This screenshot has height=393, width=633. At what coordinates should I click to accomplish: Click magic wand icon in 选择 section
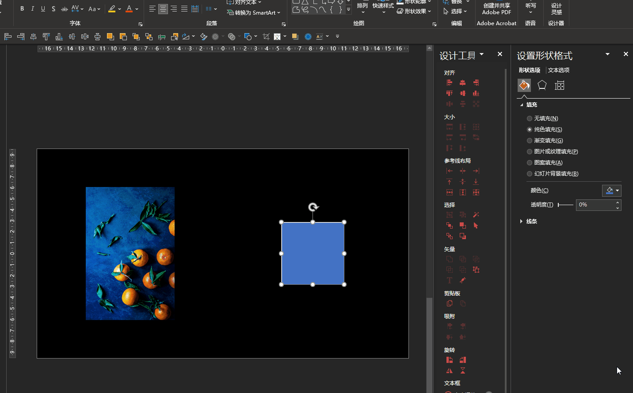476,215
